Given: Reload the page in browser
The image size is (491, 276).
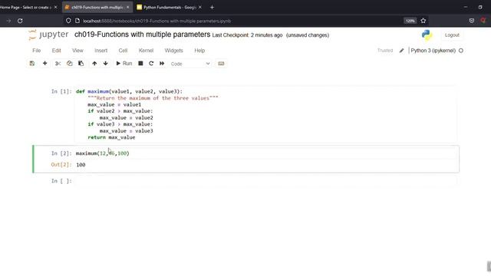Looking at the screenshot, I should click(20, 21).
